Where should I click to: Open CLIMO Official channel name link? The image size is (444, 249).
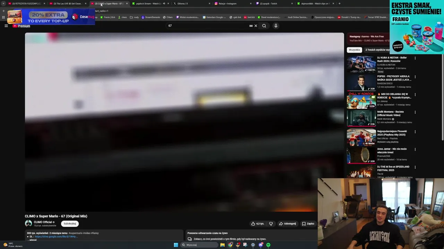(x=43, y=222)
